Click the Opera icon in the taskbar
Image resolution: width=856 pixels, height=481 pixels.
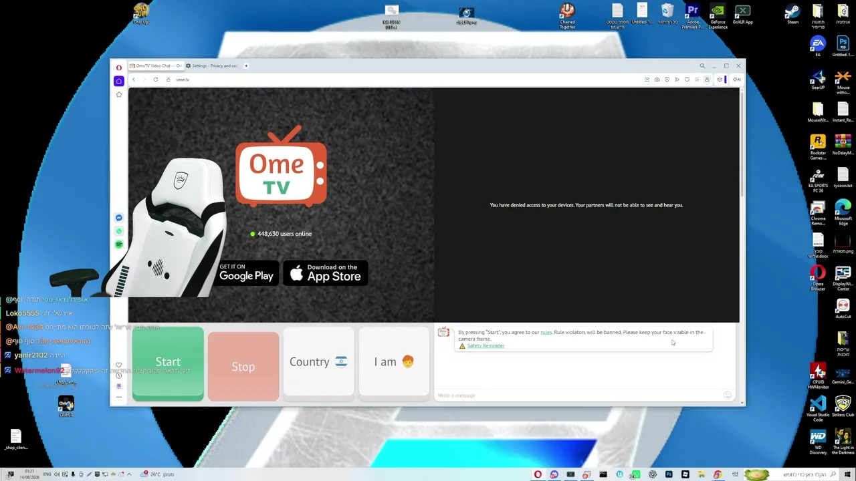[x=538, y=474]
